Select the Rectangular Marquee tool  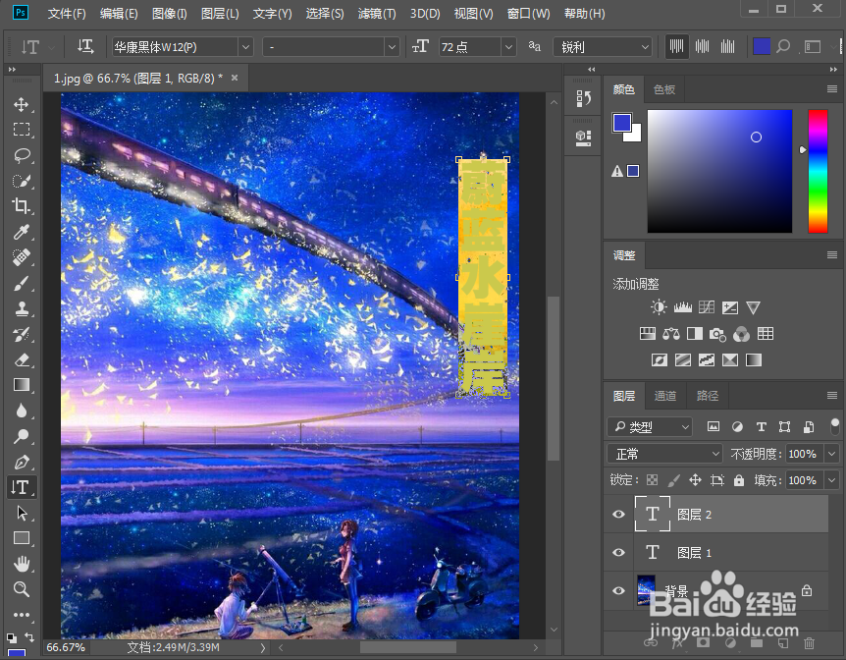tap(22, 130)
